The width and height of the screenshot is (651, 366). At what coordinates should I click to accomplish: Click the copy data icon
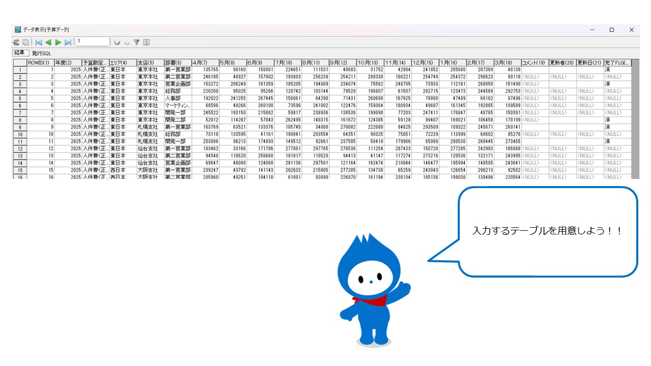(25, 42)
